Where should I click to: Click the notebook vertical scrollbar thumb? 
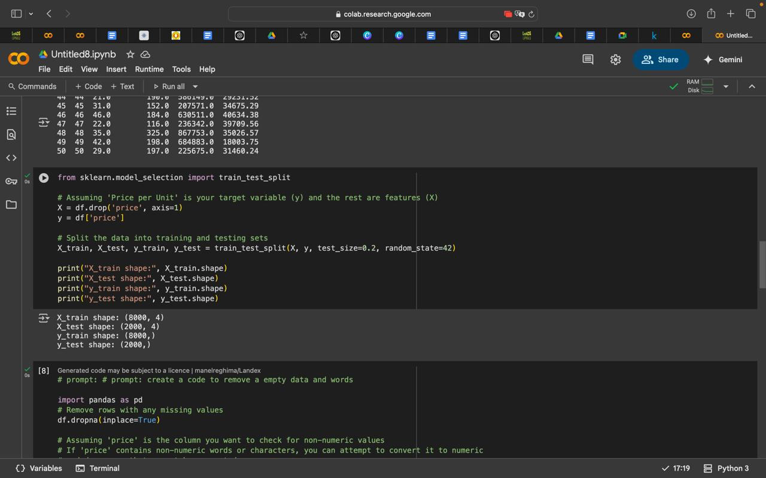[x=762, y=265]
